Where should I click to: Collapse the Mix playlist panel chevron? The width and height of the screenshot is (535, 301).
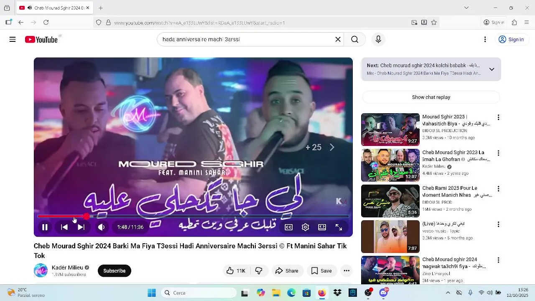492,69
